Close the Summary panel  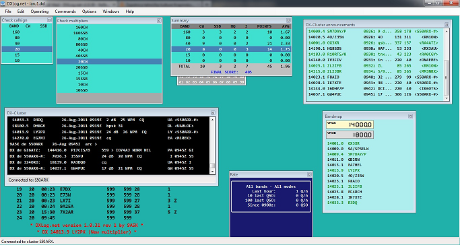click(288, 20)
